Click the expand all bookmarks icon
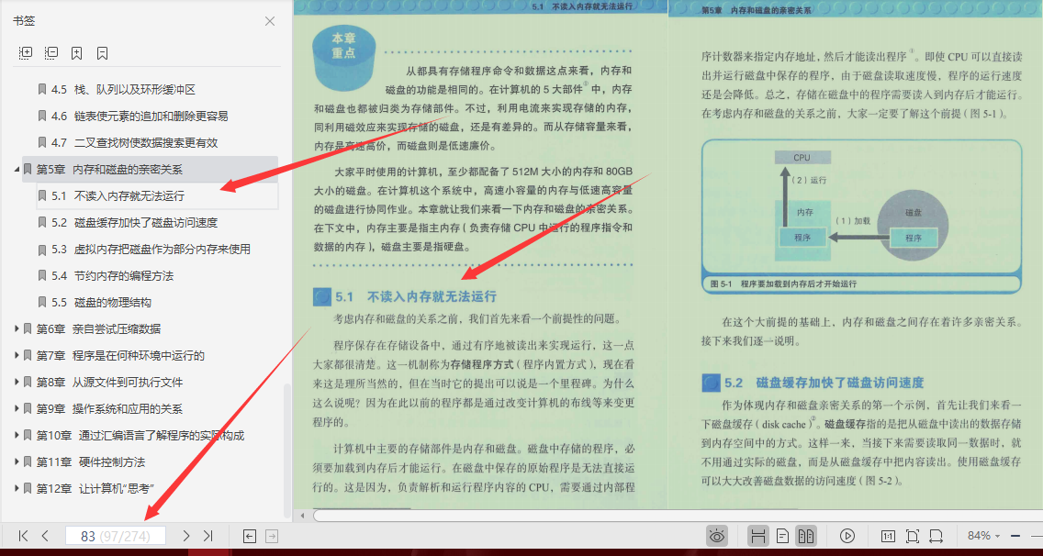This screenshot has height=556, width=1043. tap(25, 52)
